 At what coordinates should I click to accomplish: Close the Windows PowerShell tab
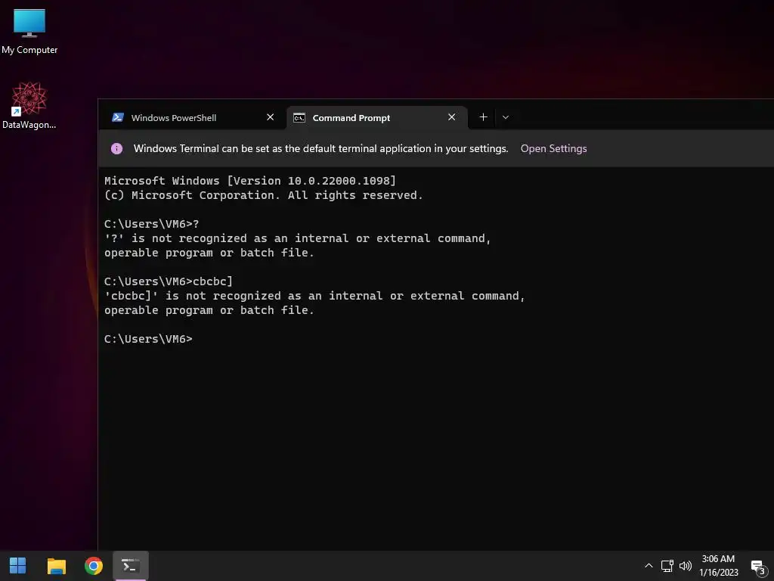[x=270, y=117]
